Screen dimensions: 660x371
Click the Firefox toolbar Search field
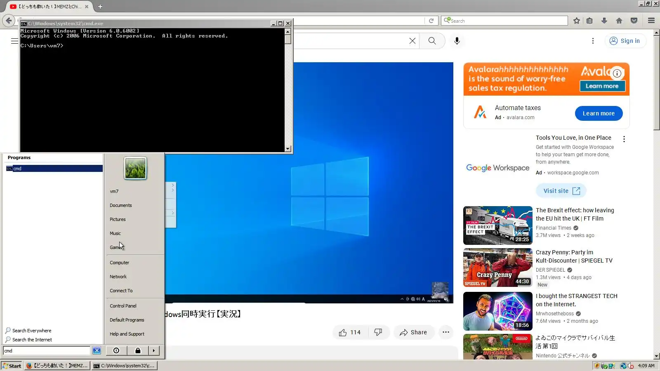coord(504,21)
